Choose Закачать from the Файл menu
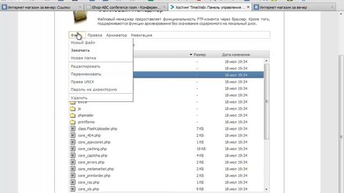The height and width of the screenshot is (193, 344). pyautogui.click(x=80, y=50)
